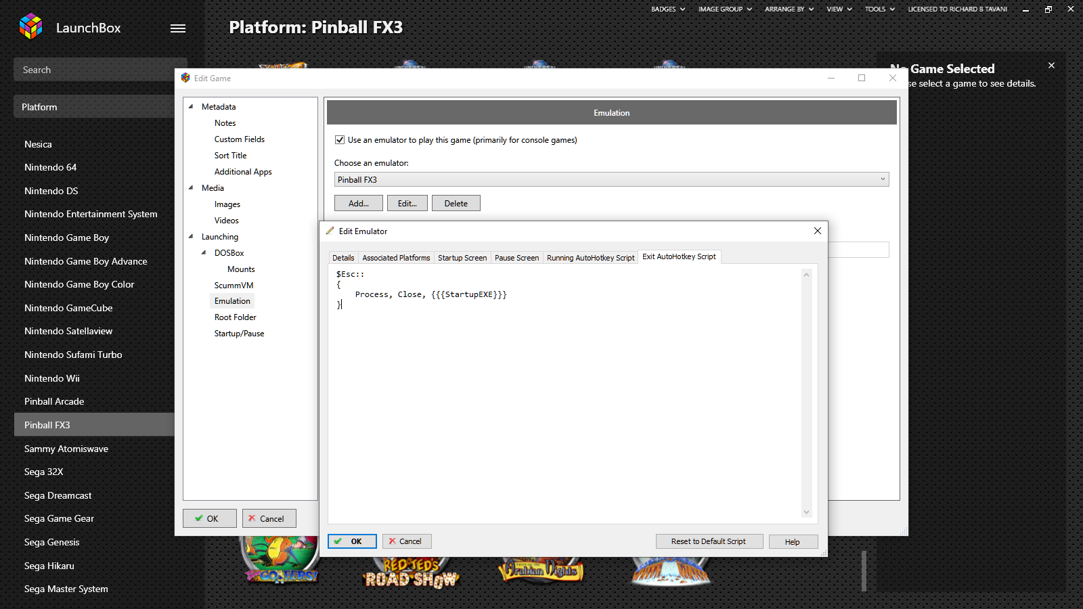Collapse the Metadata tree node
Image resolution: width=1083 pixels, height=609 pixels.
pyautogui.click(x=191, y=106)
